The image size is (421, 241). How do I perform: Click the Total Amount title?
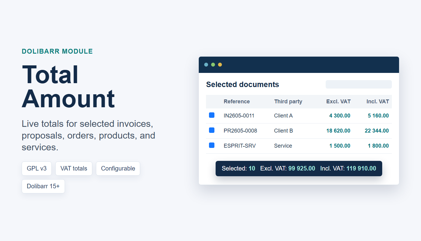click(x=68, y=86)
